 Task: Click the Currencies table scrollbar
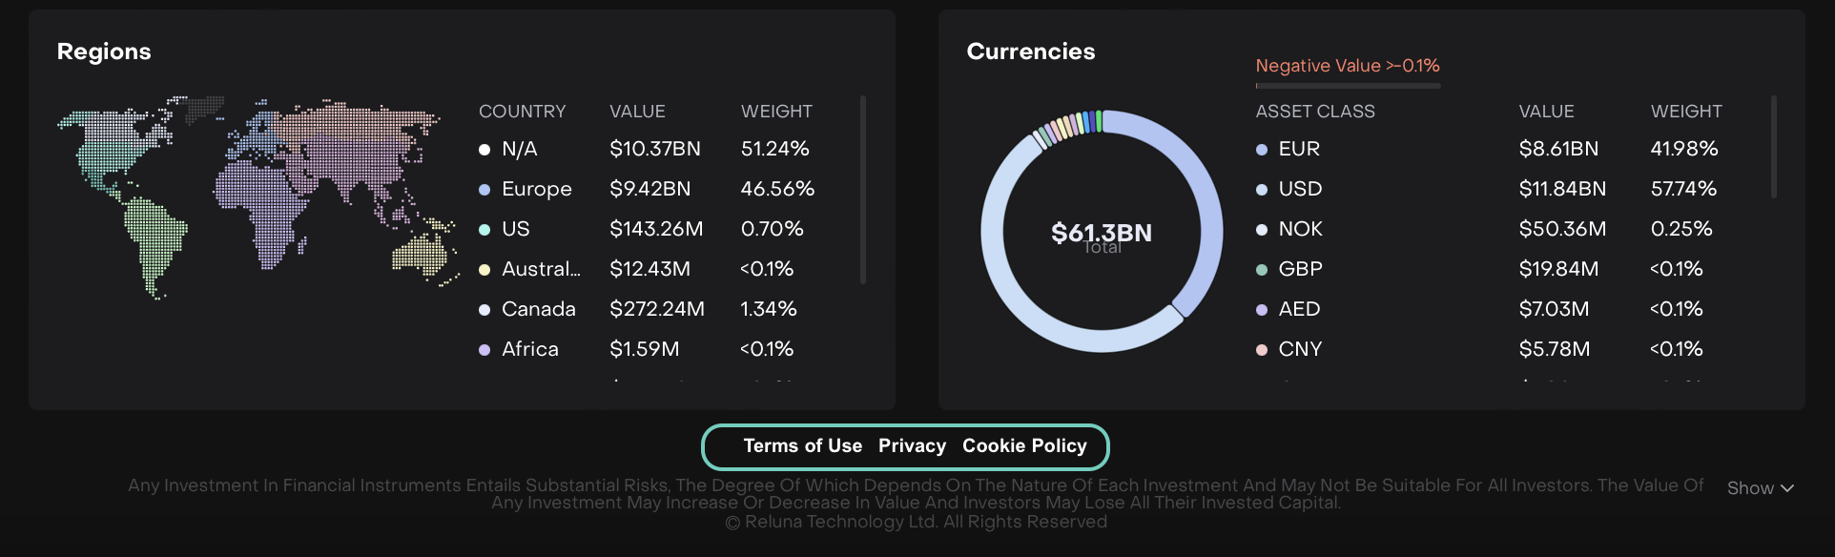(1774, 146)
